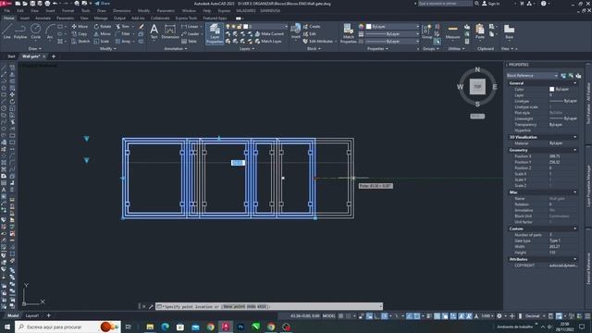
Task: Open the color ByLayer dropdown
Action: 417,27
